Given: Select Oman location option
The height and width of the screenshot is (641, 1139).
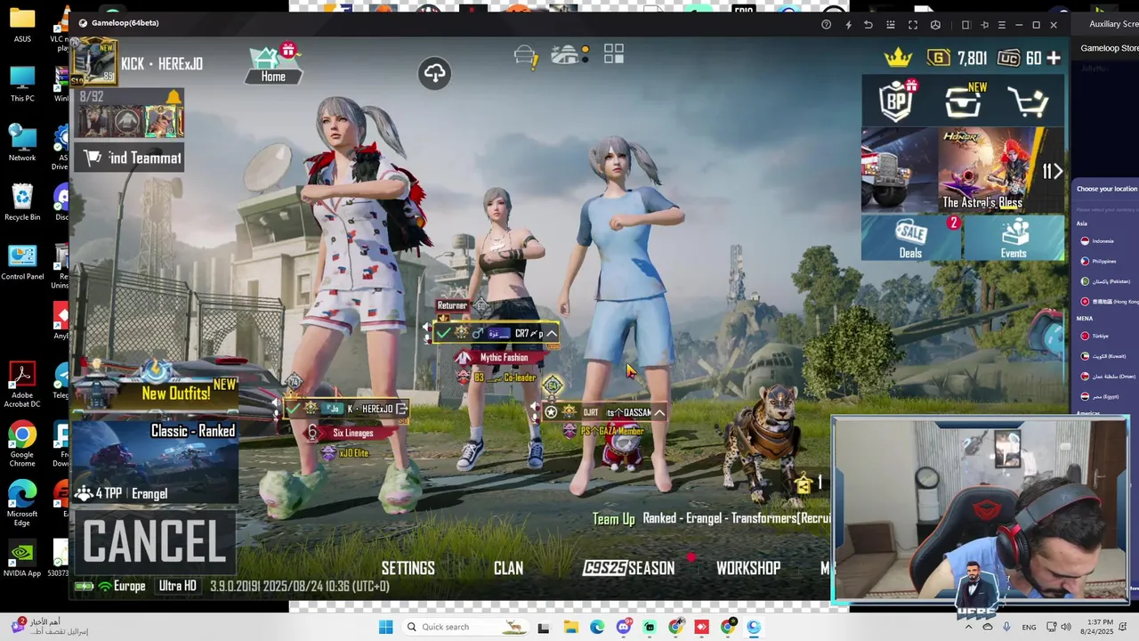Looking at the screenshot, I should click(x=1107, y=377).
